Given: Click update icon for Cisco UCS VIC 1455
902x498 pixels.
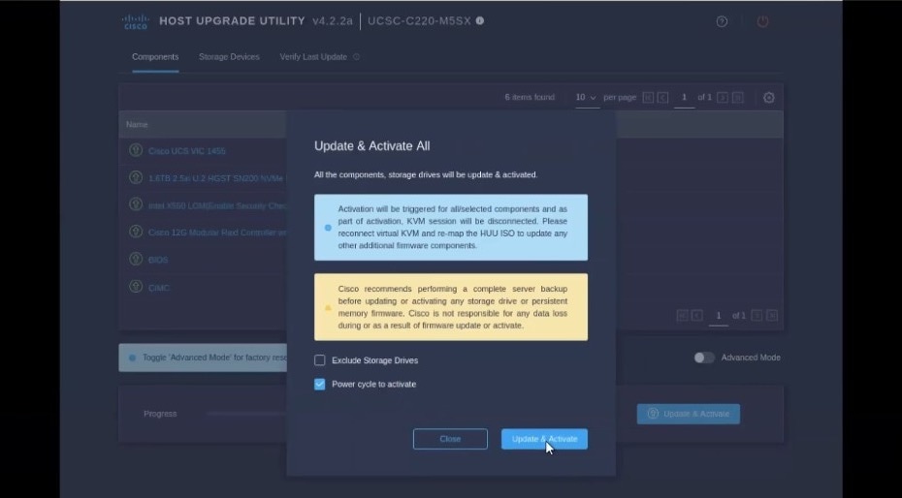Looking at the screenshot, I should (x=136, y=150).
